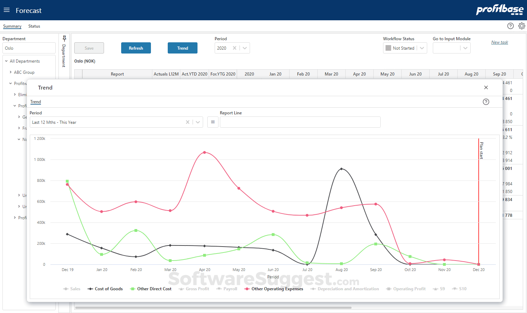Click the Profitbase logo

[500, 10]
